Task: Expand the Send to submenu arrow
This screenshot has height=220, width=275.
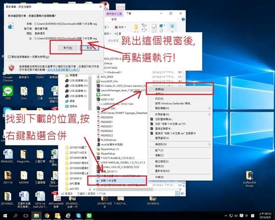Action: 209,145
